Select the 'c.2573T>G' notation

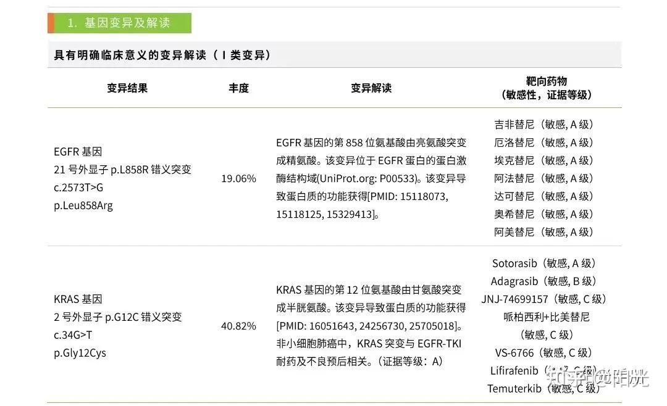click(78, 188)
